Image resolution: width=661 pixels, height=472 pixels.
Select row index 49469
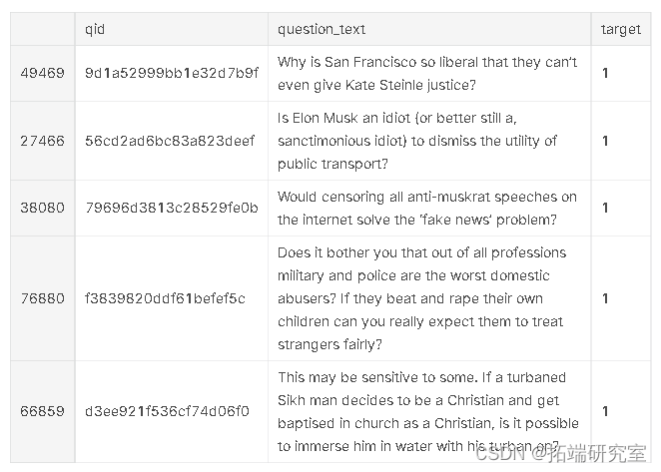click(x=42, y=73)
